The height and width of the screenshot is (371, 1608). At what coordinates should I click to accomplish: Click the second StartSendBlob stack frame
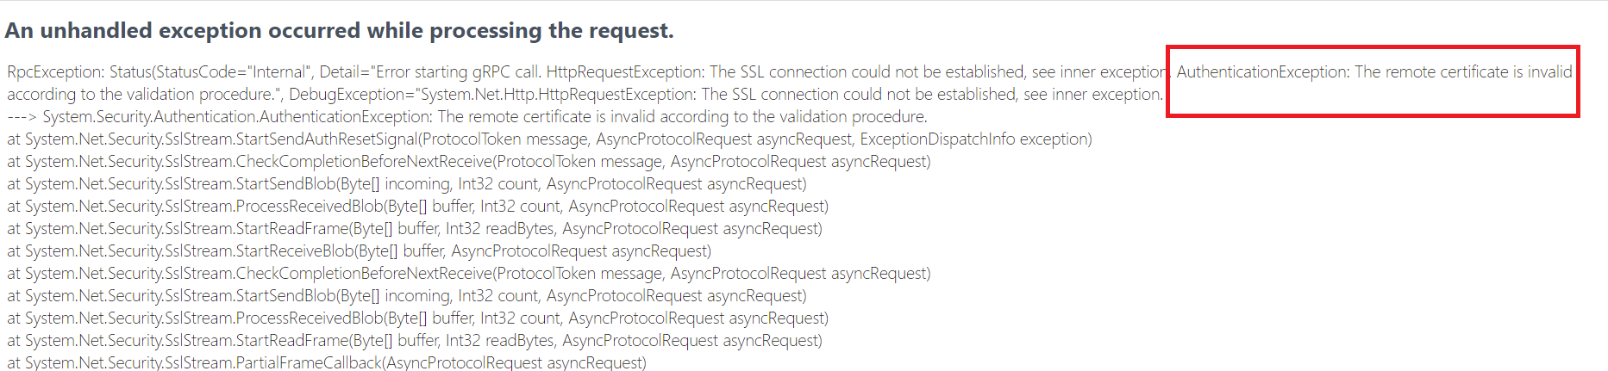(x=407, y=296)
